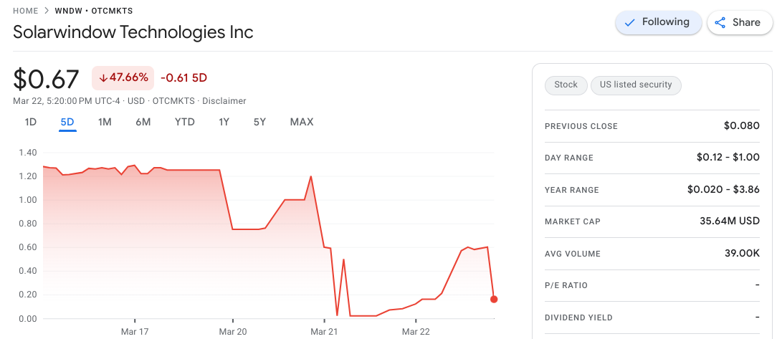
Task: Click the down arrow in percent badge
Action: [x=103, y=77]
